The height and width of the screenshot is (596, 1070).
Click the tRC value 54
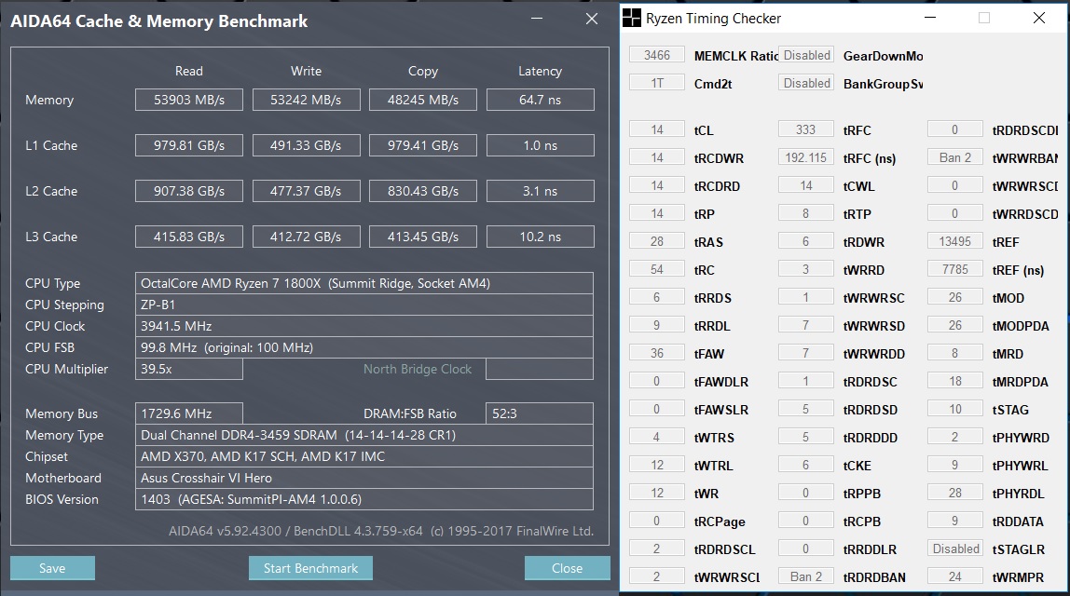click(x=656, y=269)
